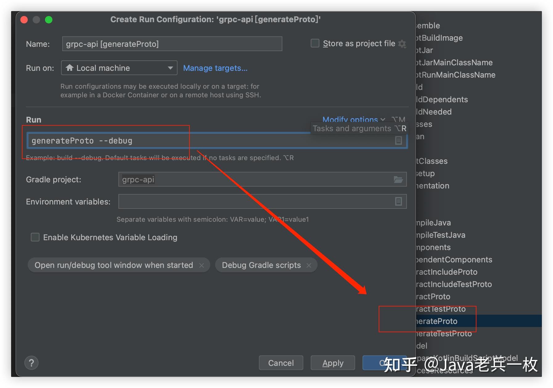
Task: Enable Kubernetes Variable Loading
Action: coord(35,237)
